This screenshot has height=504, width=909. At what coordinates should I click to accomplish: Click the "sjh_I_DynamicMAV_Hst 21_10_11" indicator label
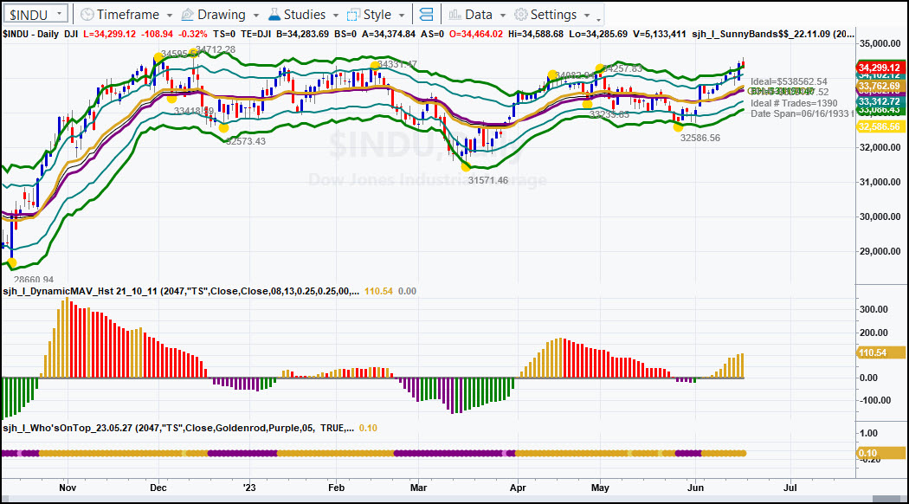80,291
